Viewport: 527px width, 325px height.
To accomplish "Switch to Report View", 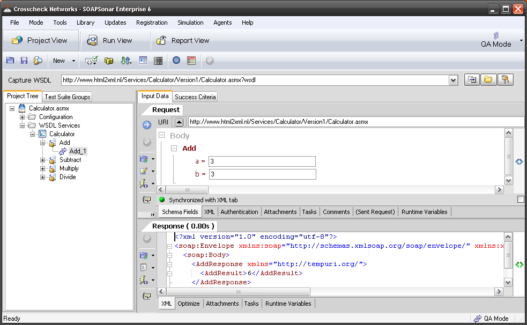I will point(183,40).
